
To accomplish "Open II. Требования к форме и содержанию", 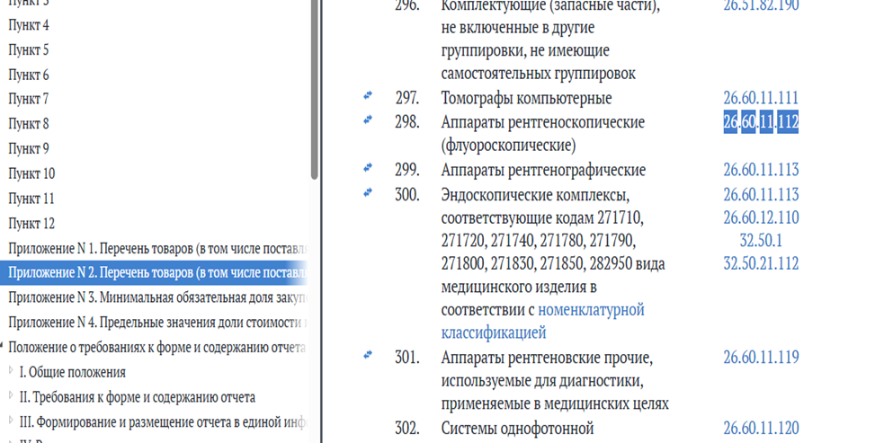I will tap(138, 397).
